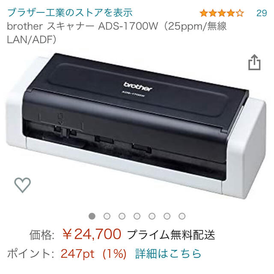The height and width of the screenshot is (274, 274).
Task: Add scanner to wishlist with heart icon
Action: pyautogui.click(x=22, y=185)
